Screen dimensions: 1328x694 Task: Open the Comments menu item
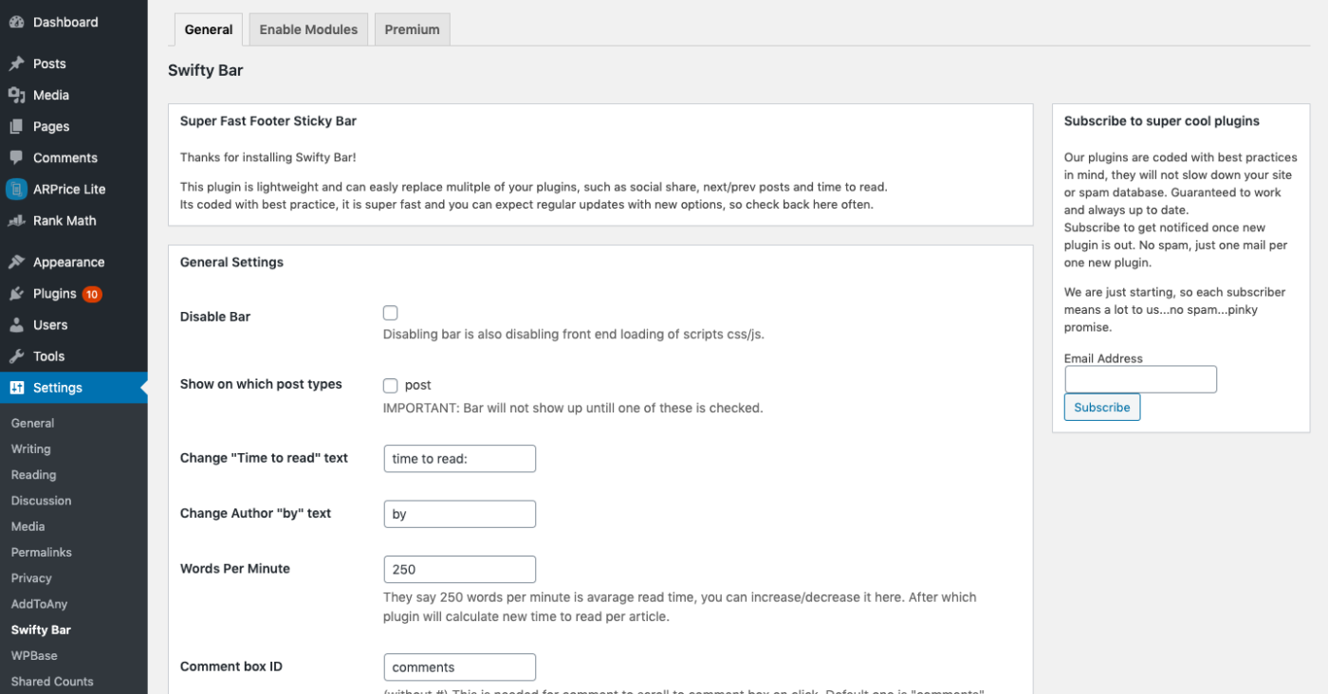point(74,157)
